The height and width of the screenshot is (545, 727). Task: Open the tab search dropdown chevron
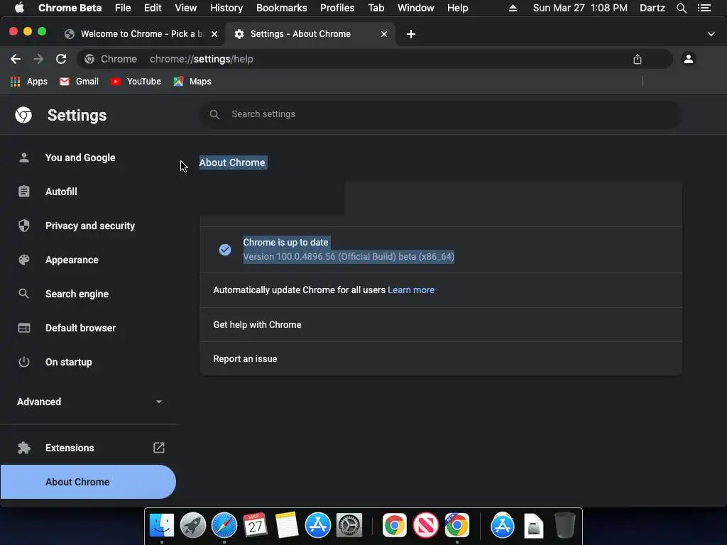click(711, 34)
